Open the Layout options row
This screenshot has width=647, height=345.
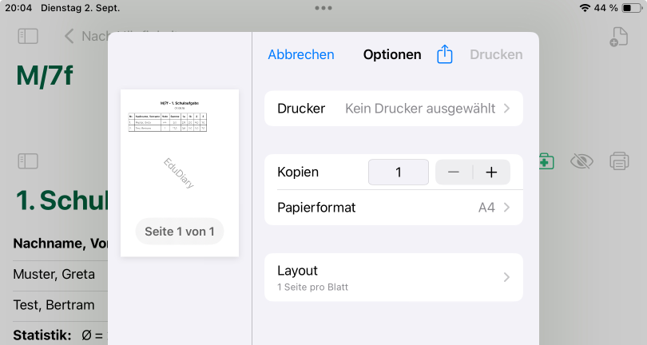coord(393,277)
